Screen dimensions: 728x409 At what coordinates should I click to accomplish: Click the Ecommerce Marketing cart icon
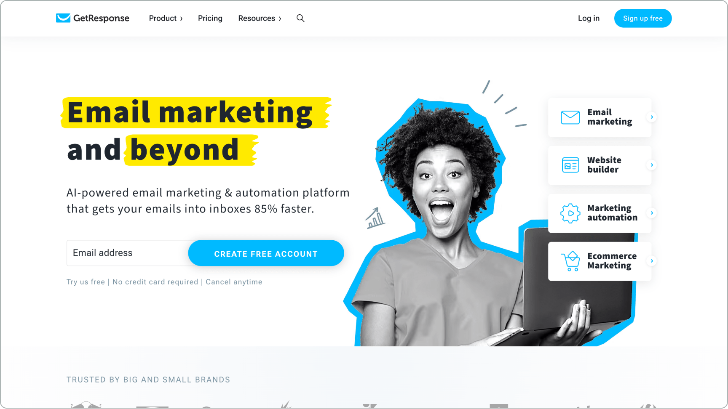coord(571,261)
